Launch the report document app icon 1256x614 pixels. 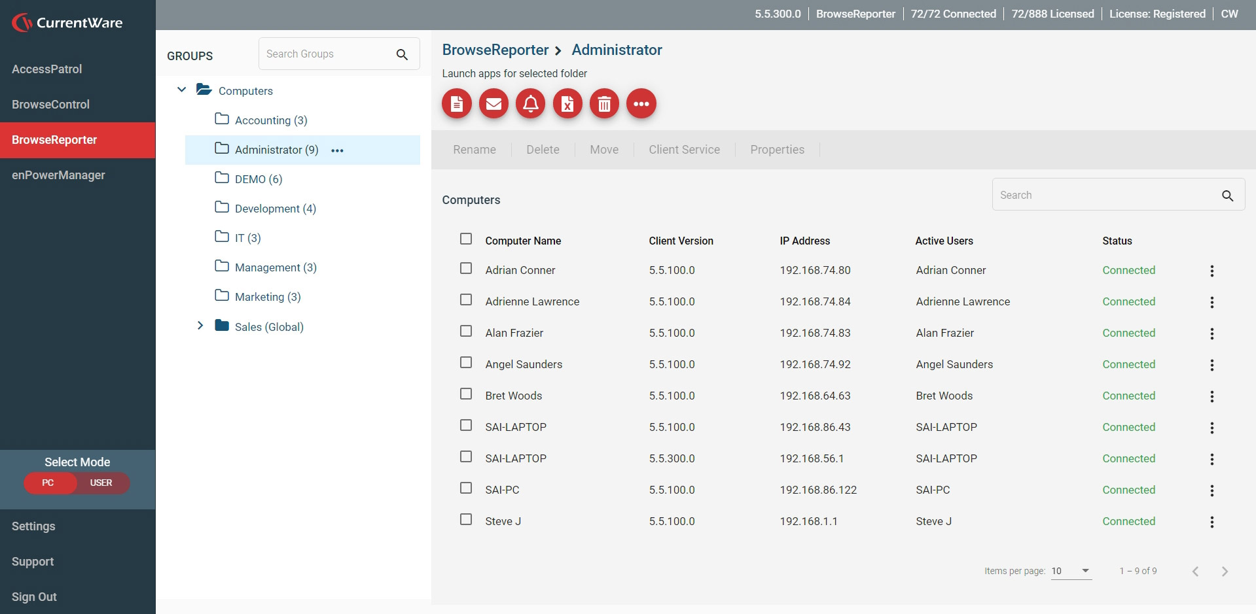click(x=457, y=103)
